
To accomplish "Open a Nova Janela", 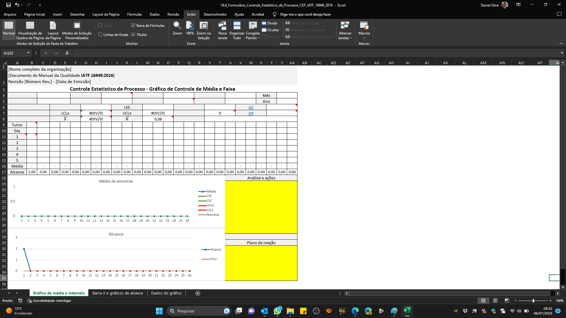I will (223, 29).
